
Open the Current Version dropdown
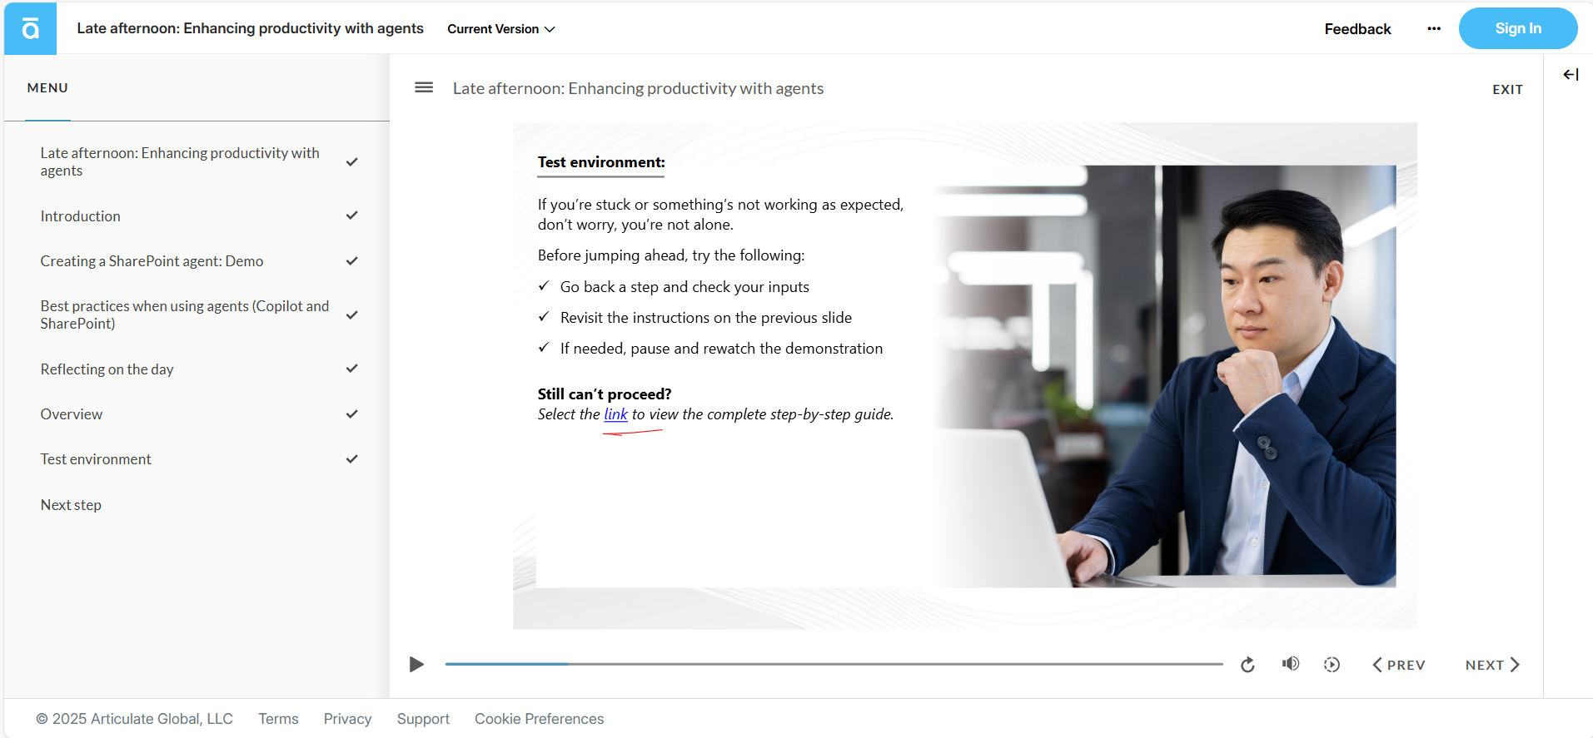point(501,29)
